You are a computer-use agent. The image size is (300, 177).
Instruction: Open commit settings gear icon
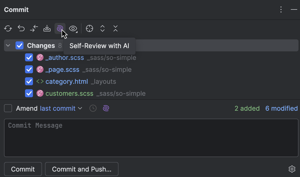click(x=292, y=169)
